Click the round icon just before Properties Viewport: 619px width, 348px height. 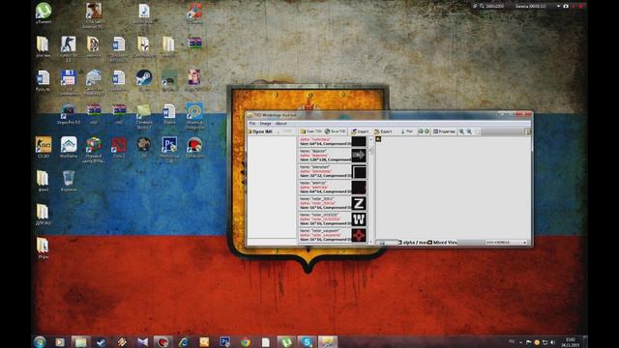click(427, 131)
